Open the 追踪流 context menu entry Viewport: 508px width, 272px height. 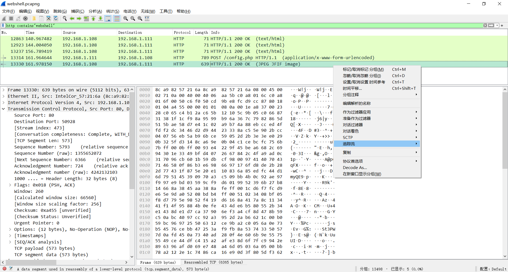pyautogui.click(x=377, y=144)
